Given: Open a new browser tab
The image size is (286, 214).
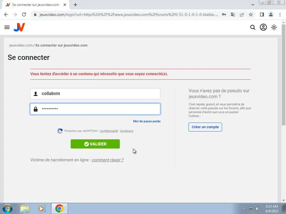Looking at the screenshot, I should (x=75, y=5).
